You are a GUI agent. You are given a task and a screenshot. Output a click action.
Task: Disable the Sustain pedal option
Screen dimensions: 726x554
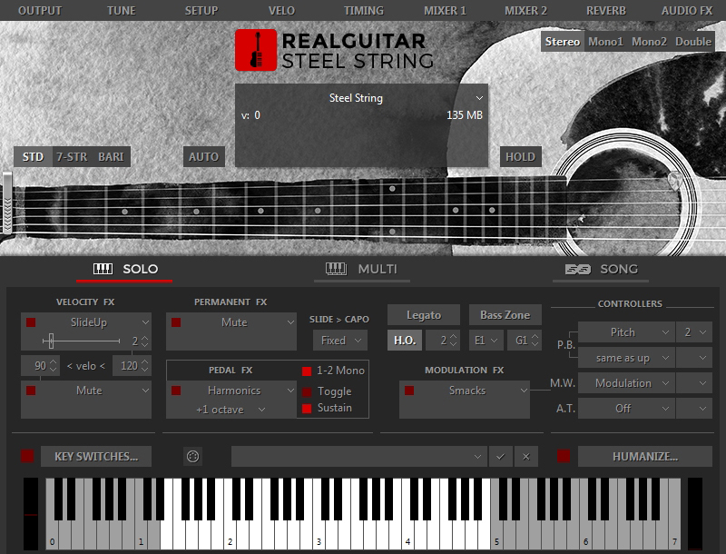(x=307, y=408)
